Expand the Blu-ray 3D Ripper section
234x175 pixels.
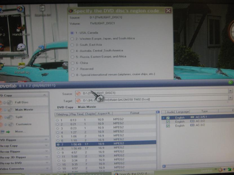[47, 157]
